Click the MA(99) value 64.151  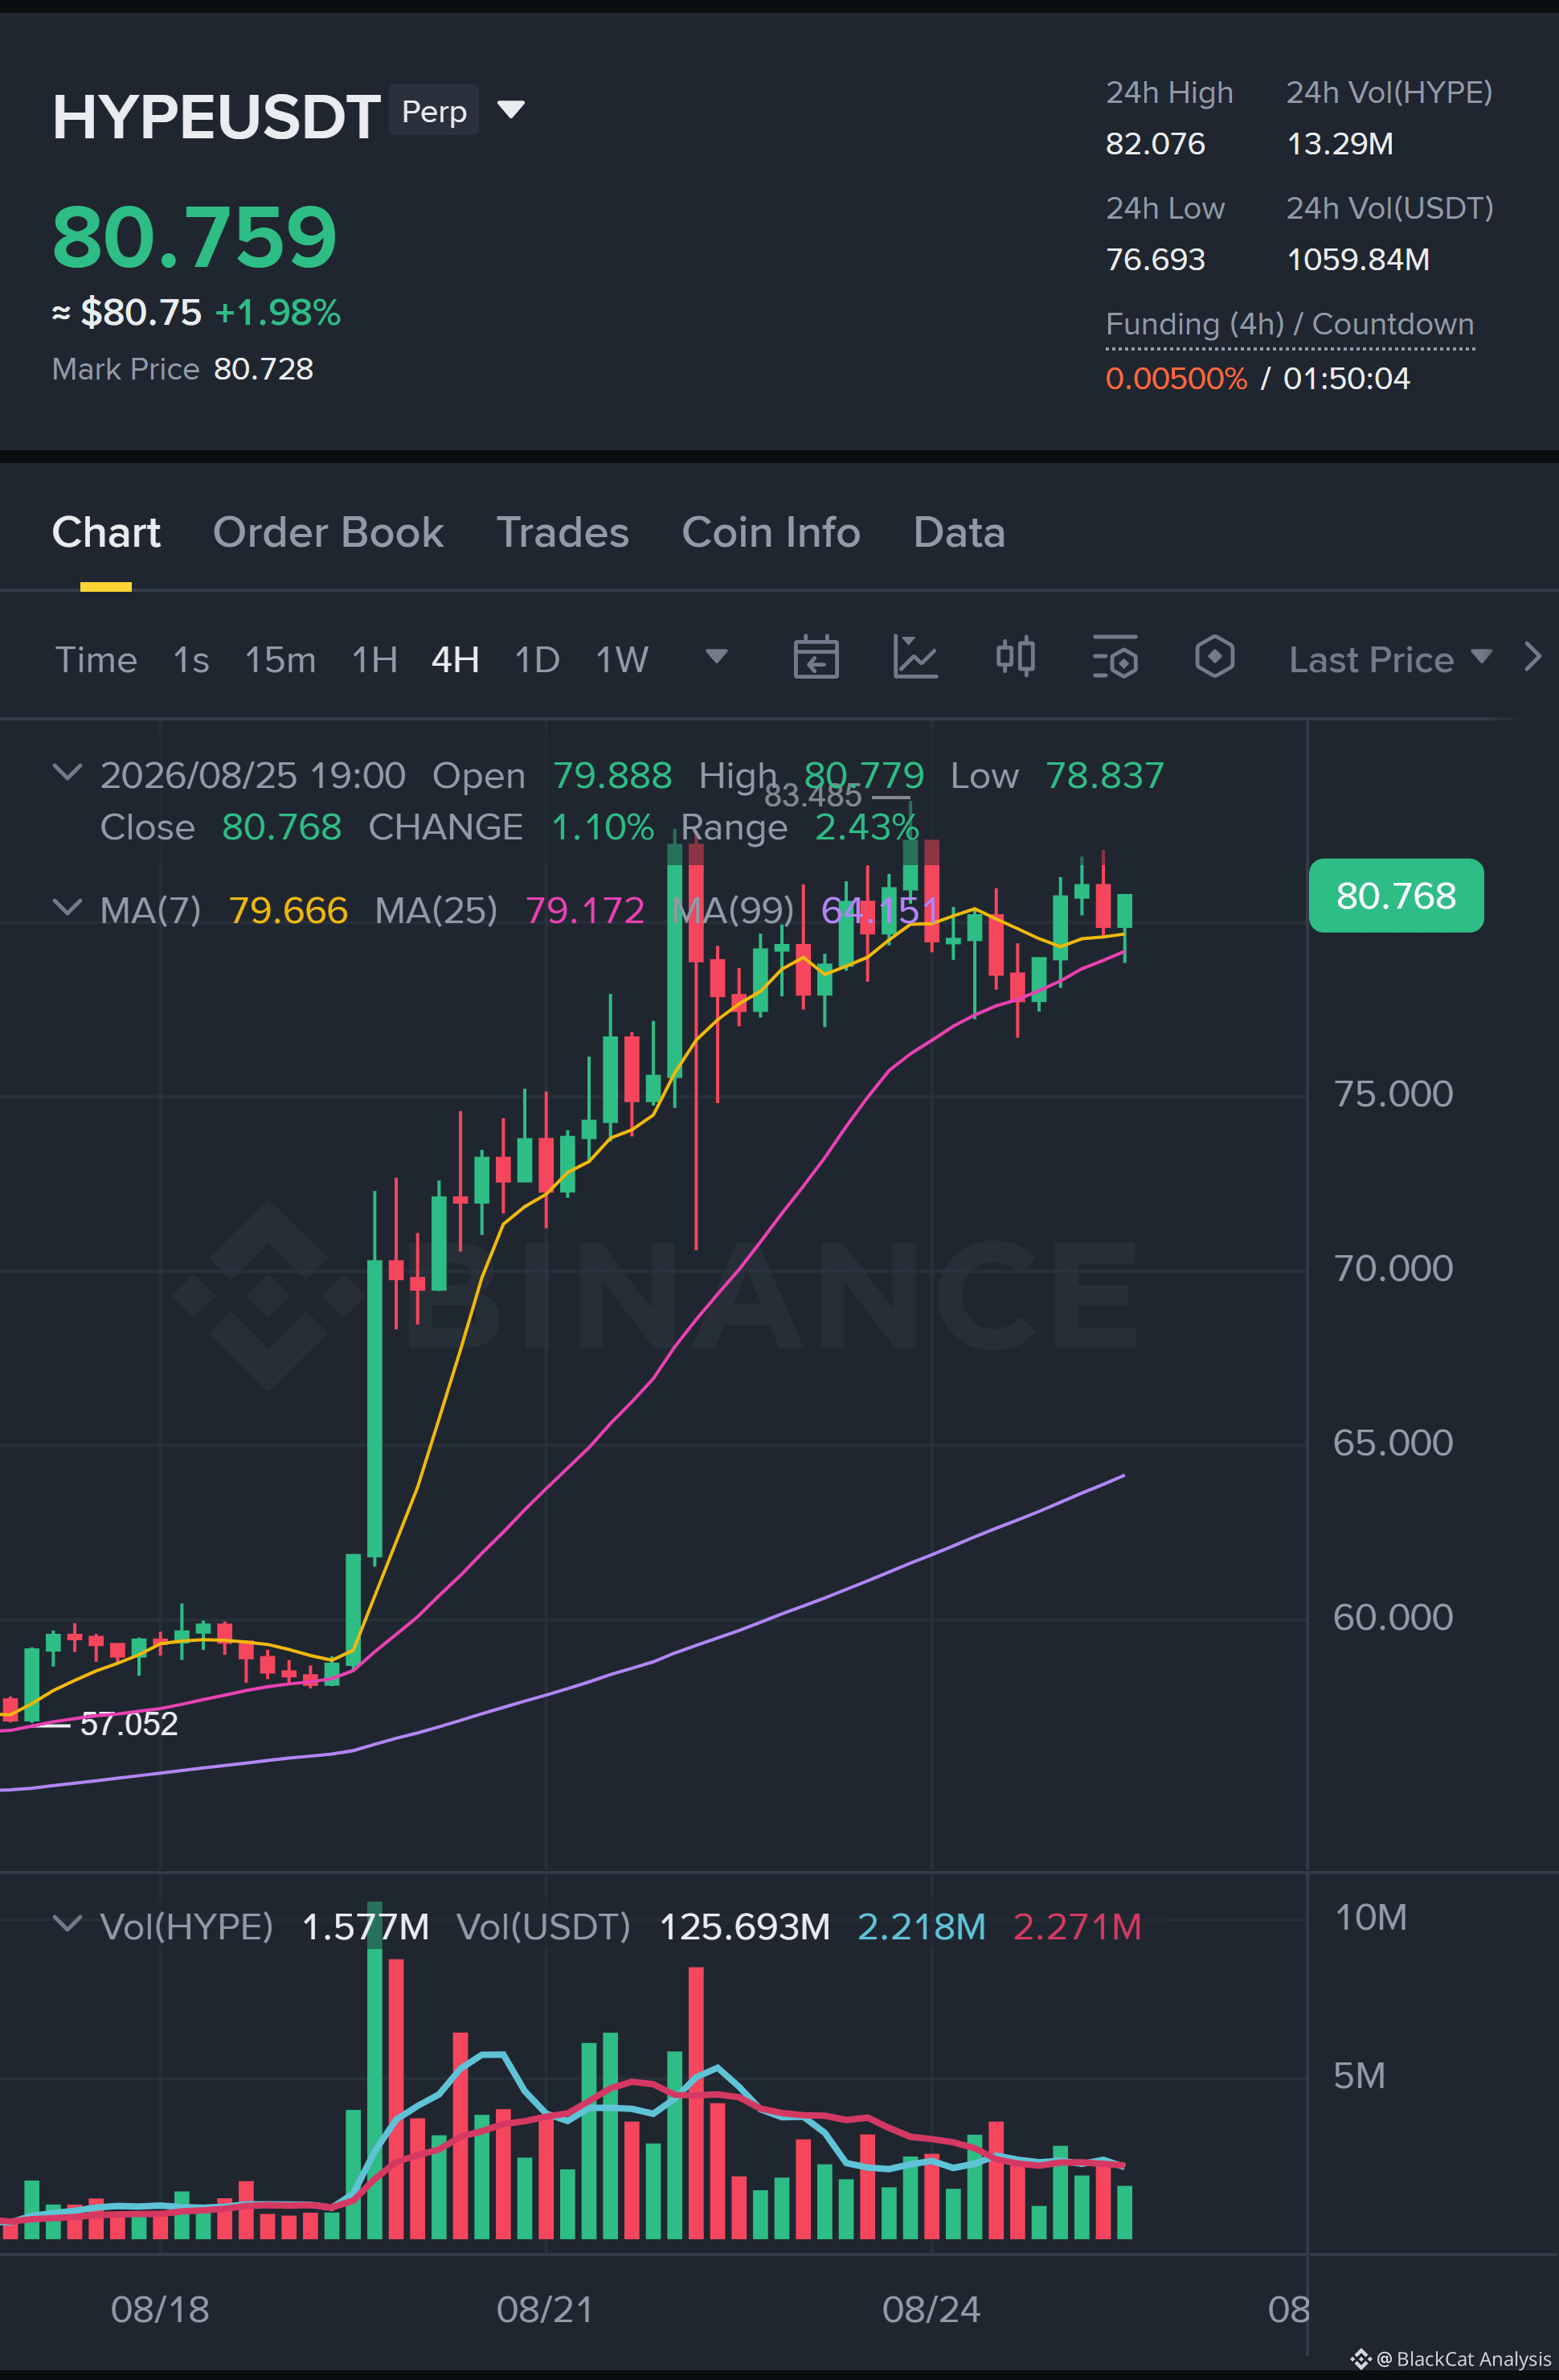coord(879,910)
